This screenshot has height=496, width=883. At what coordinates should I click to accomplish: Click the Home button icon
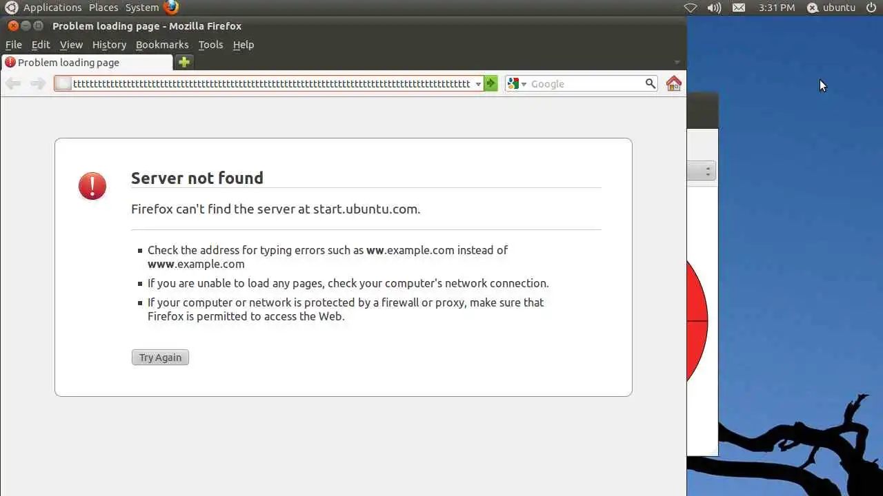coord(674,83)
